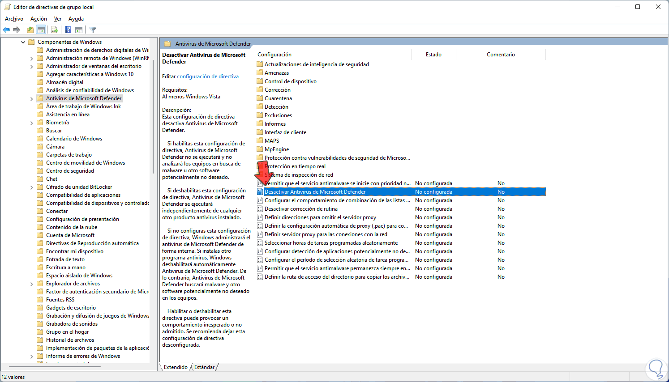Click the export list toolbar icon
The image size is (669, 382).
pyautogui.click(x=55, y=30)
